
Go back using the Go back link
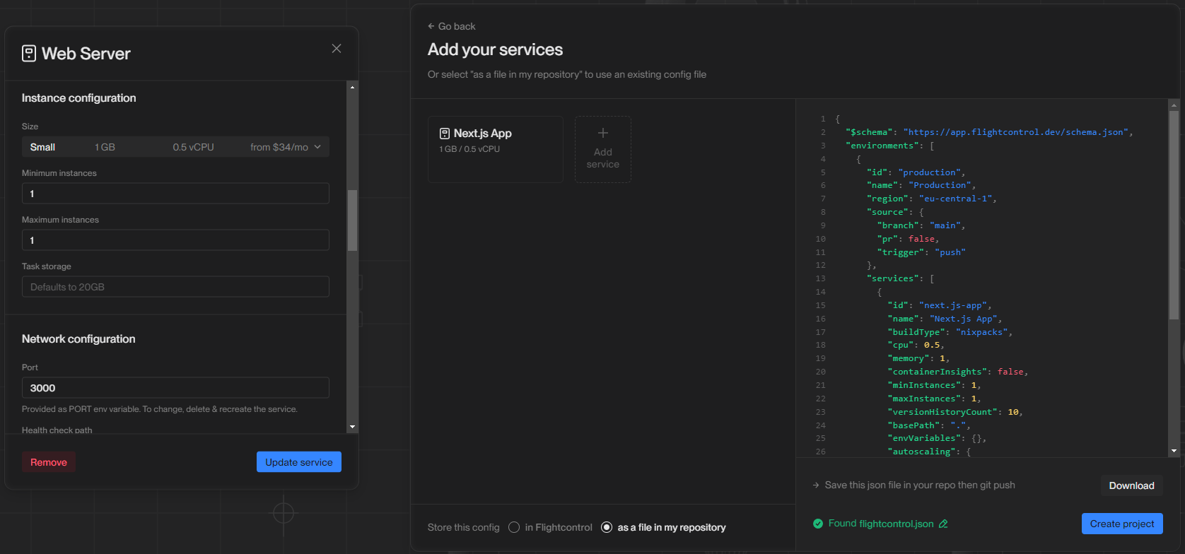pyautogui.click(x=452, y=26)
